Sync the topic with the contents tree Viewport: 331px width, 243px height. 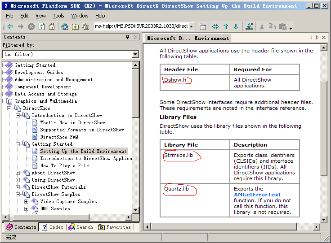(x=215, y=26)
